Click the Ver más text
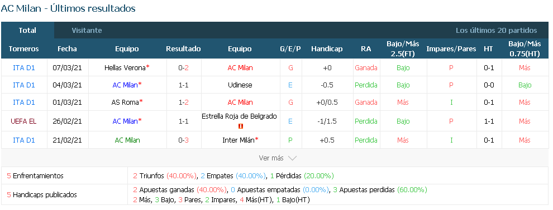Screen dimensions: 553x210 [x=271, y=158]
